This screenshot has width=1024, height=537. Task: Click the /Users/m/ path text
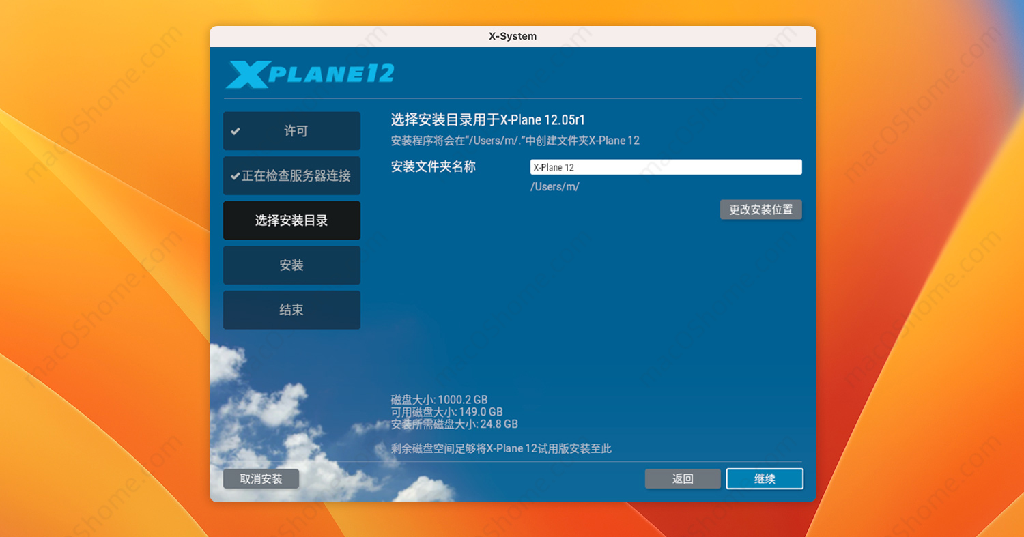click(554, 186)
